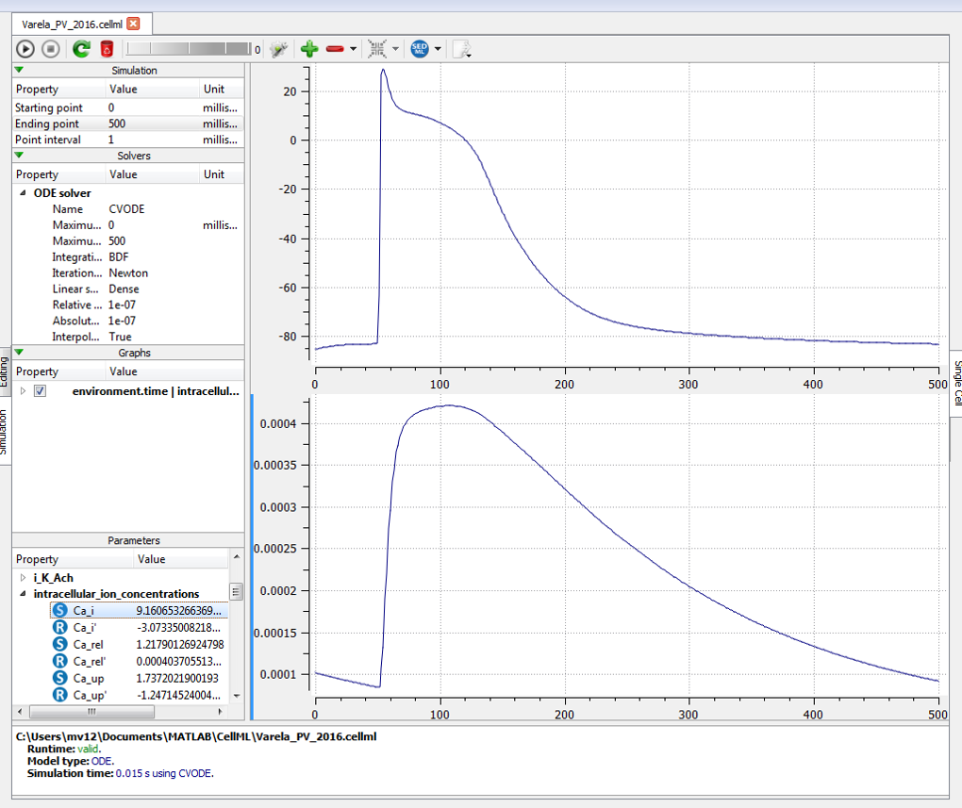The width and height of the screenshot is (962, 808).
Task: Collapse the intracellular_ion_concentrations group
Action: (23, 594)
